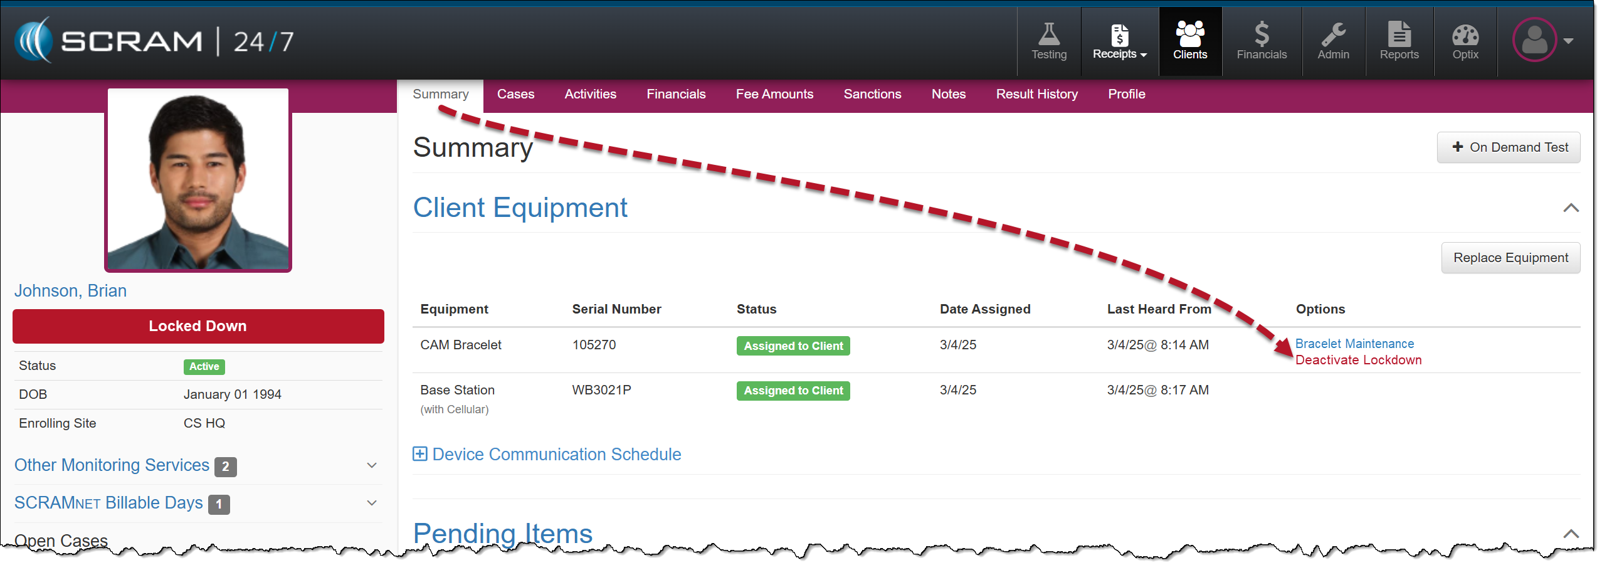Open the Bracelet Maintenance link
The image size is (1602, 570).
(1354, 344)
